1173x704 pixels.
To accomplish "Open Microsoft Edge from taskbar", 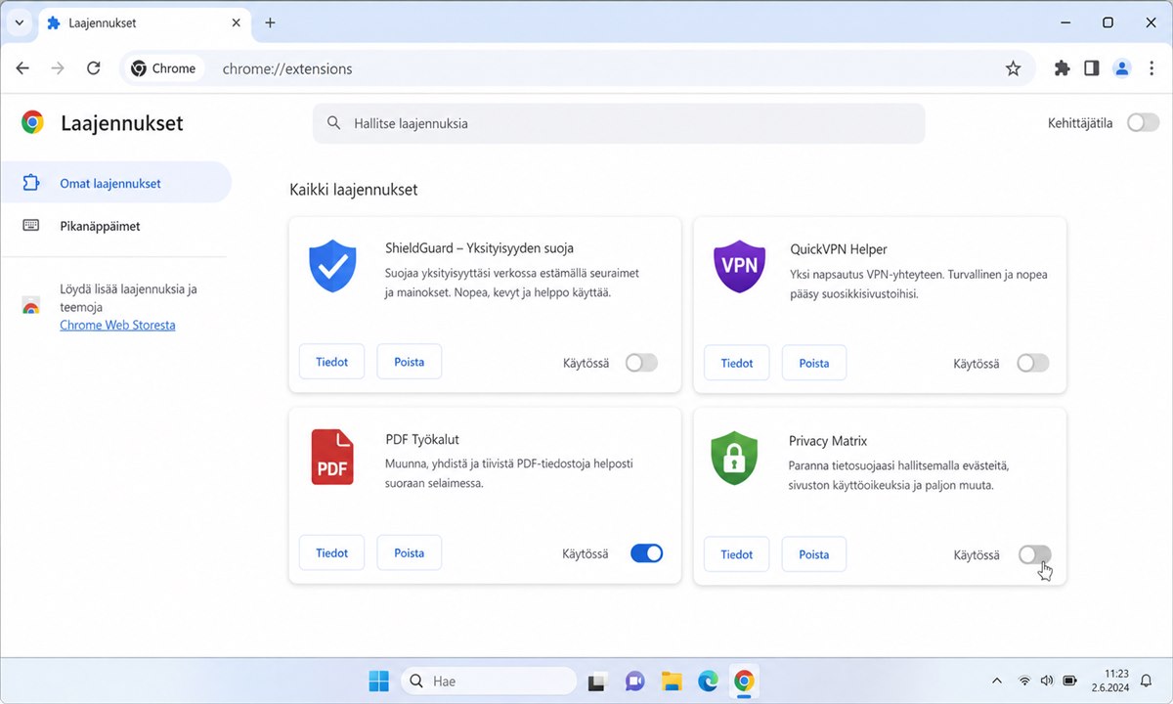I will coord(708,681).
